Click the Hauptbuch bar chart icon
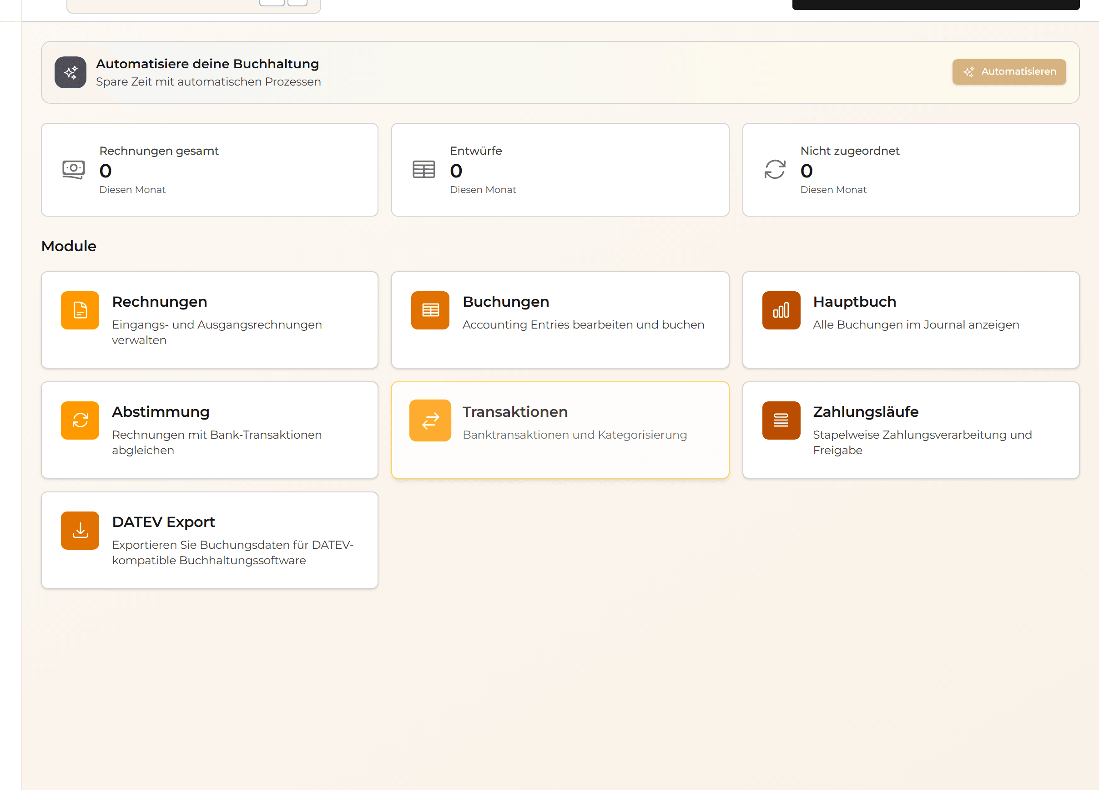1099x790 pixels. tap(781, 310)
